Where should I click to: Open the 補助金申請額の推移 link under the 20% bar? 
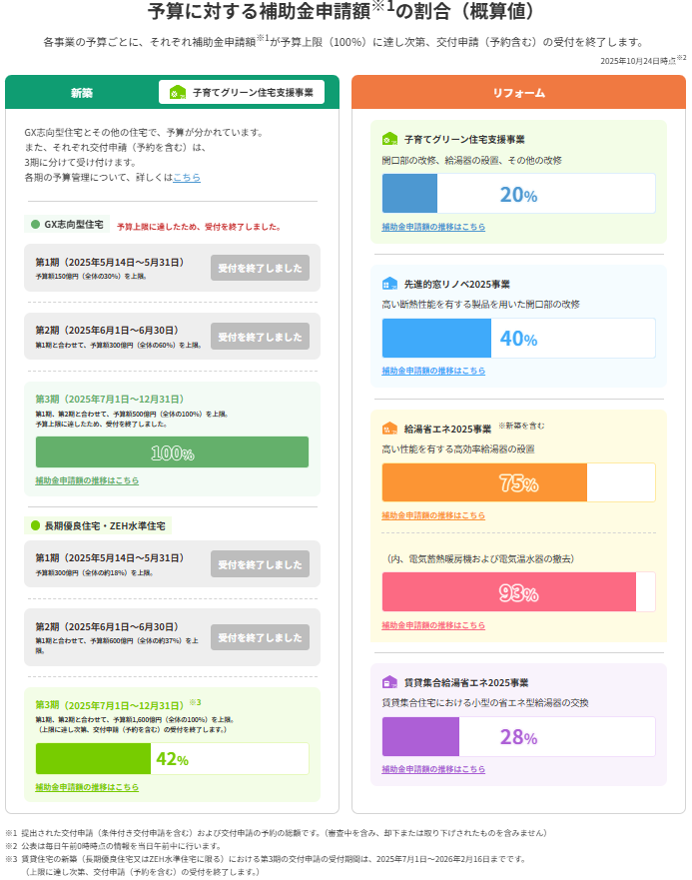click(433, 227)
